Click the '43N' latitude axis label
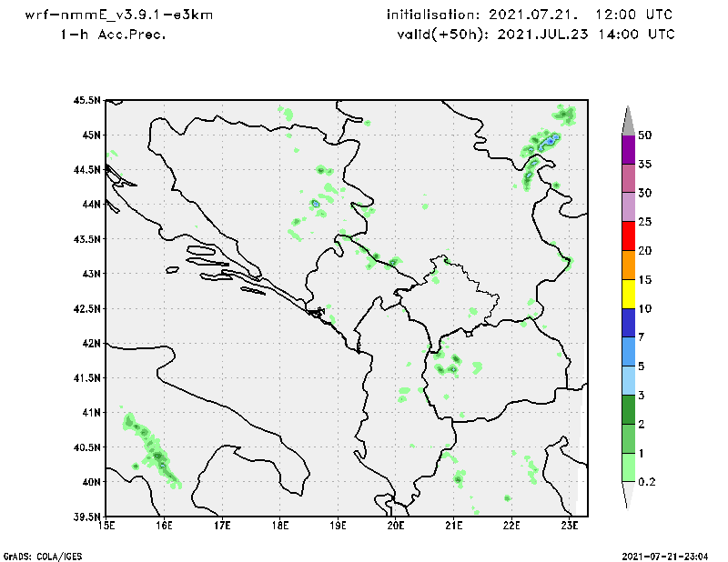Image resolution: width=728 pixels, height=562 pixels. [x=92, y=274]
